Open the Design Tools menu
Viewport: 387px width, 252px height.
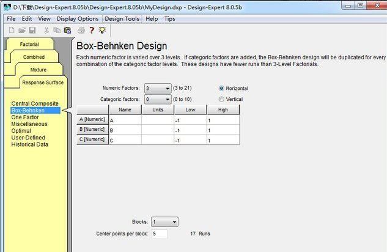click(x=122, y=19)
